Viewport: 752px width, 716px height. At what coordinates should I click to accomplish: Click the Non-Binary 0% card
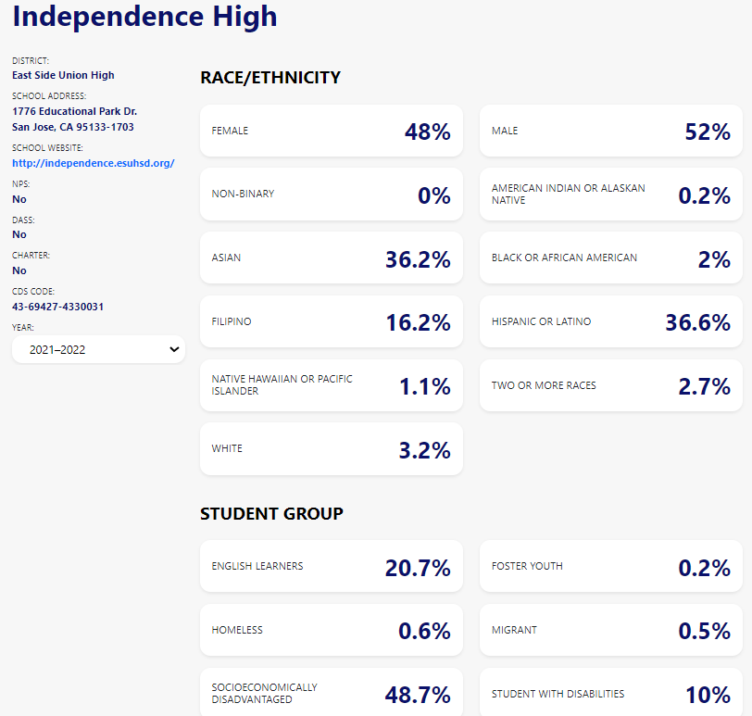(x=331, y=195)
